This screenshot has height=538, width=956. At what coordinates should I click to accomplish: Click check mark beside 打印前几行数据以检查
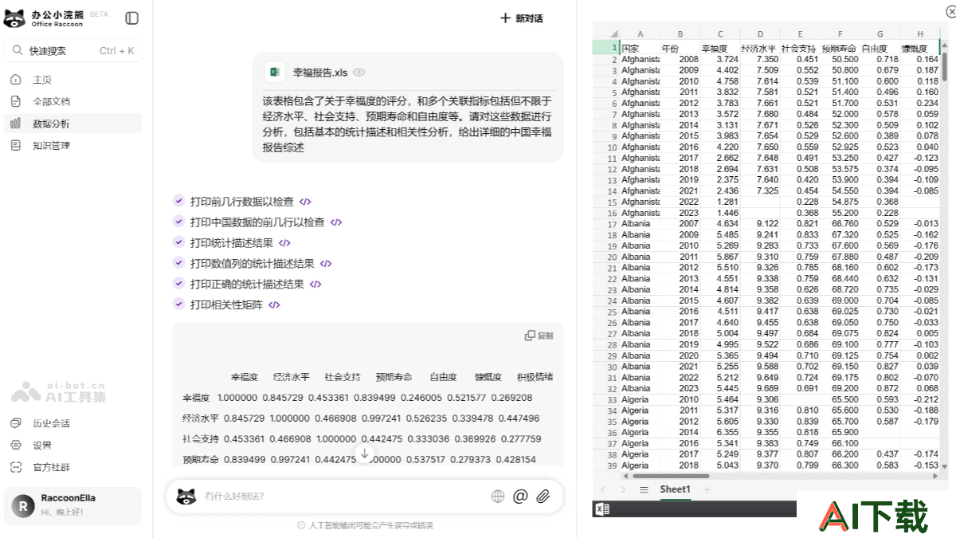click(x=178, y=202)
